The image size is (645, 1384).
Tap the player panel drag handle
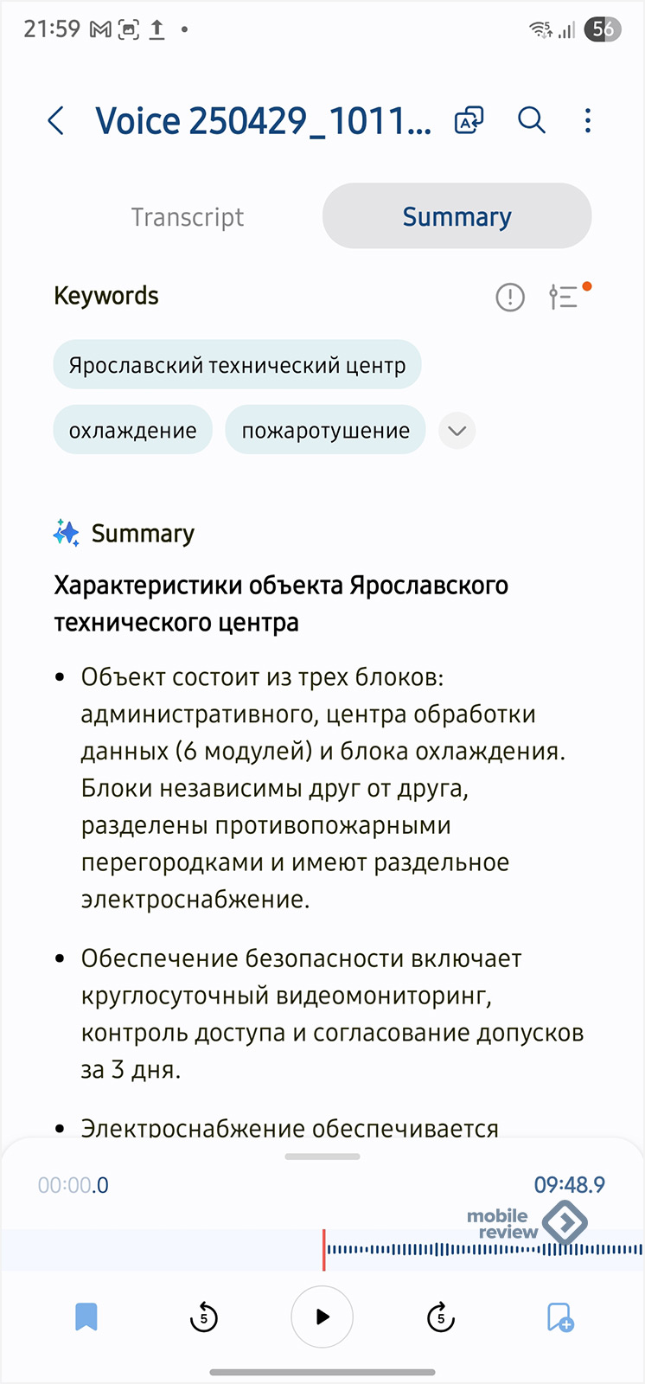(x=322, y=1157)
